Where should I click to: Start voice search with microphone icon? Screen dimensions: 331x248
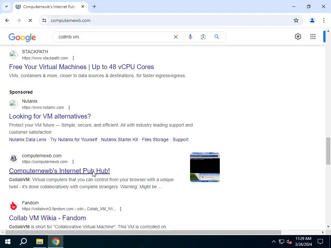click(190, 37)
